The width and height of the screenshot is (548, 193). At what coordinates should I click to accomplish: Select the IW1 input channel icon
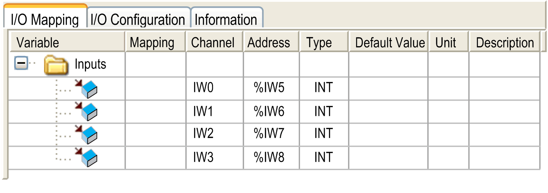click(x=86, y=112)
